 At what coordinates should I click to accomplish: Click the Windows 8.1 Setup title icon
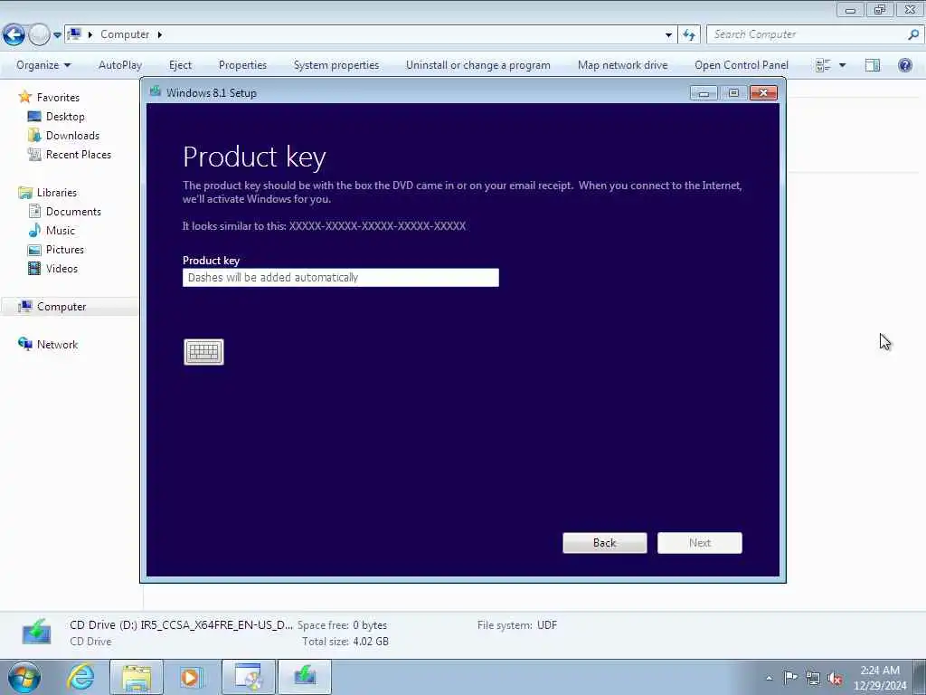click(x=156, y=91)
